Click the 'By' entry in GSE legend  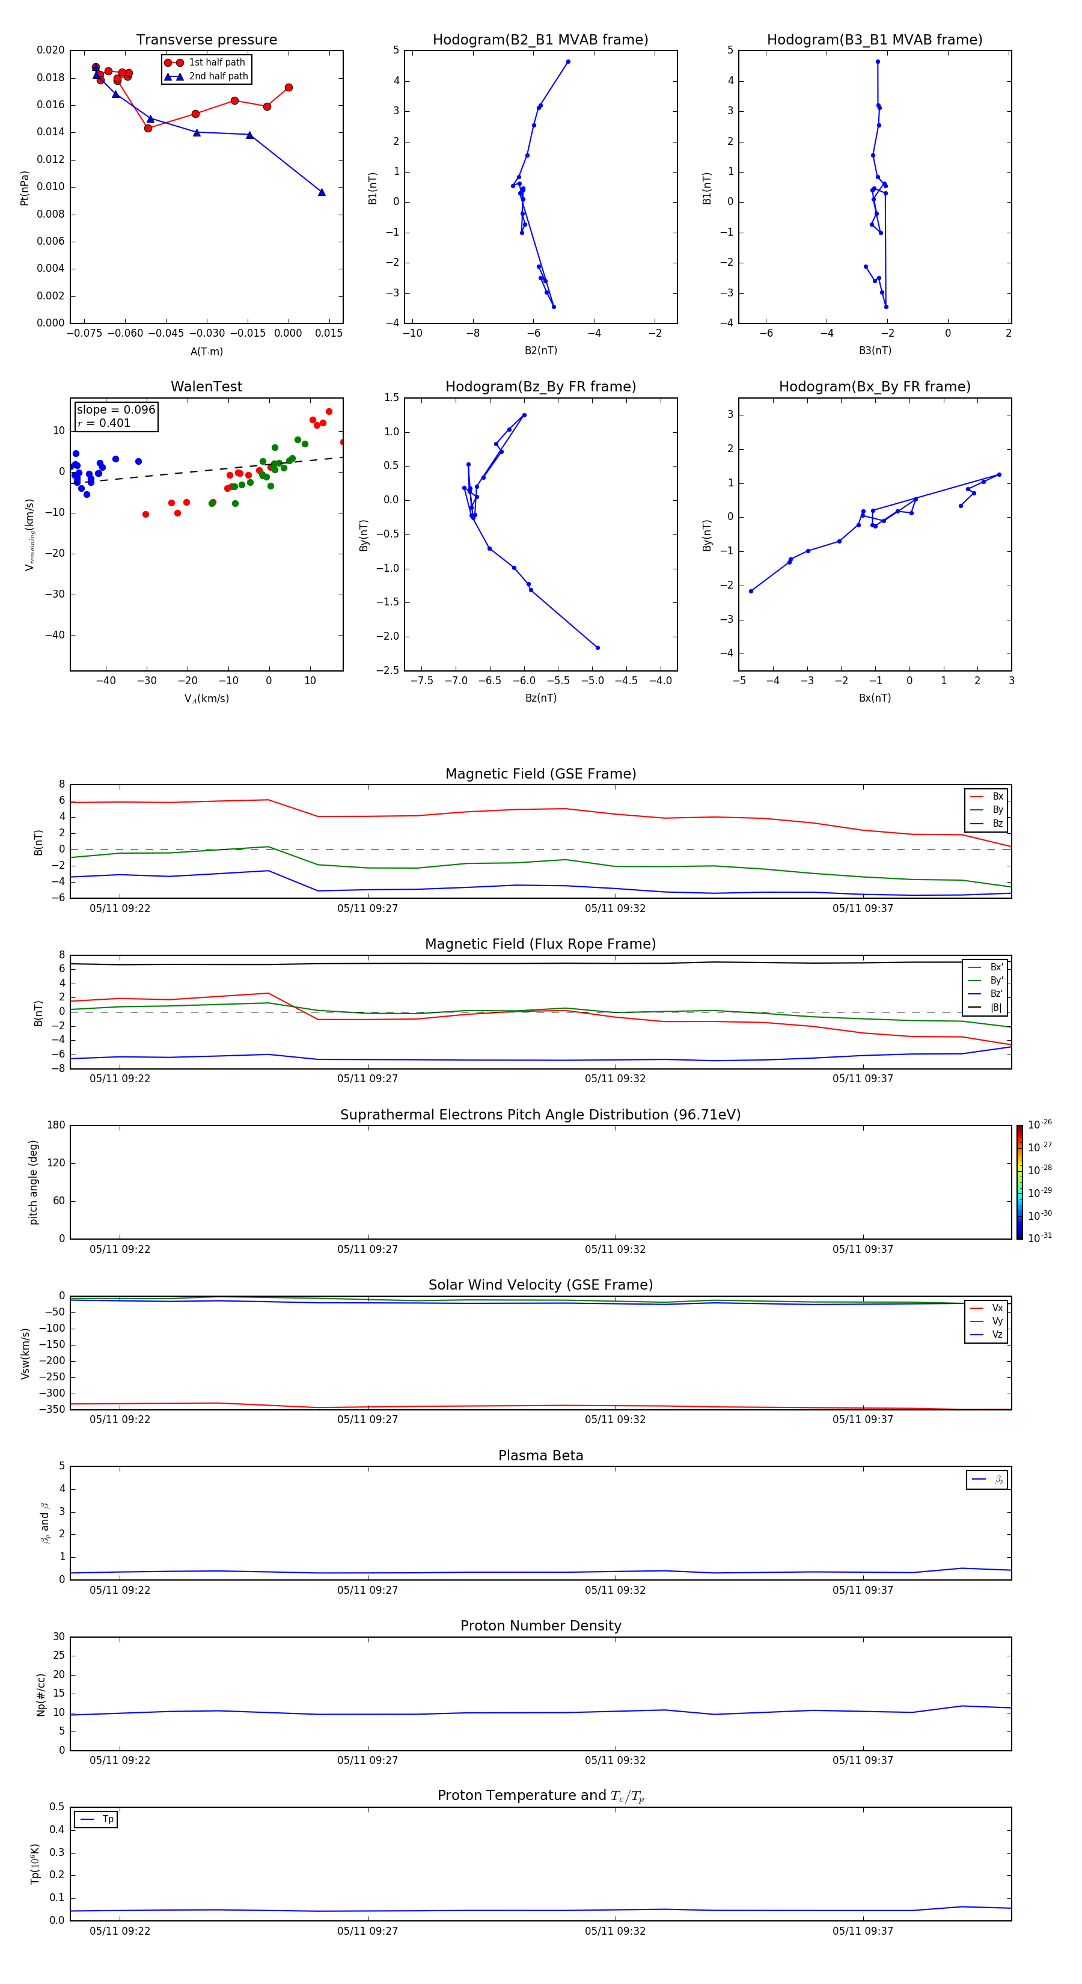point(986,809)
